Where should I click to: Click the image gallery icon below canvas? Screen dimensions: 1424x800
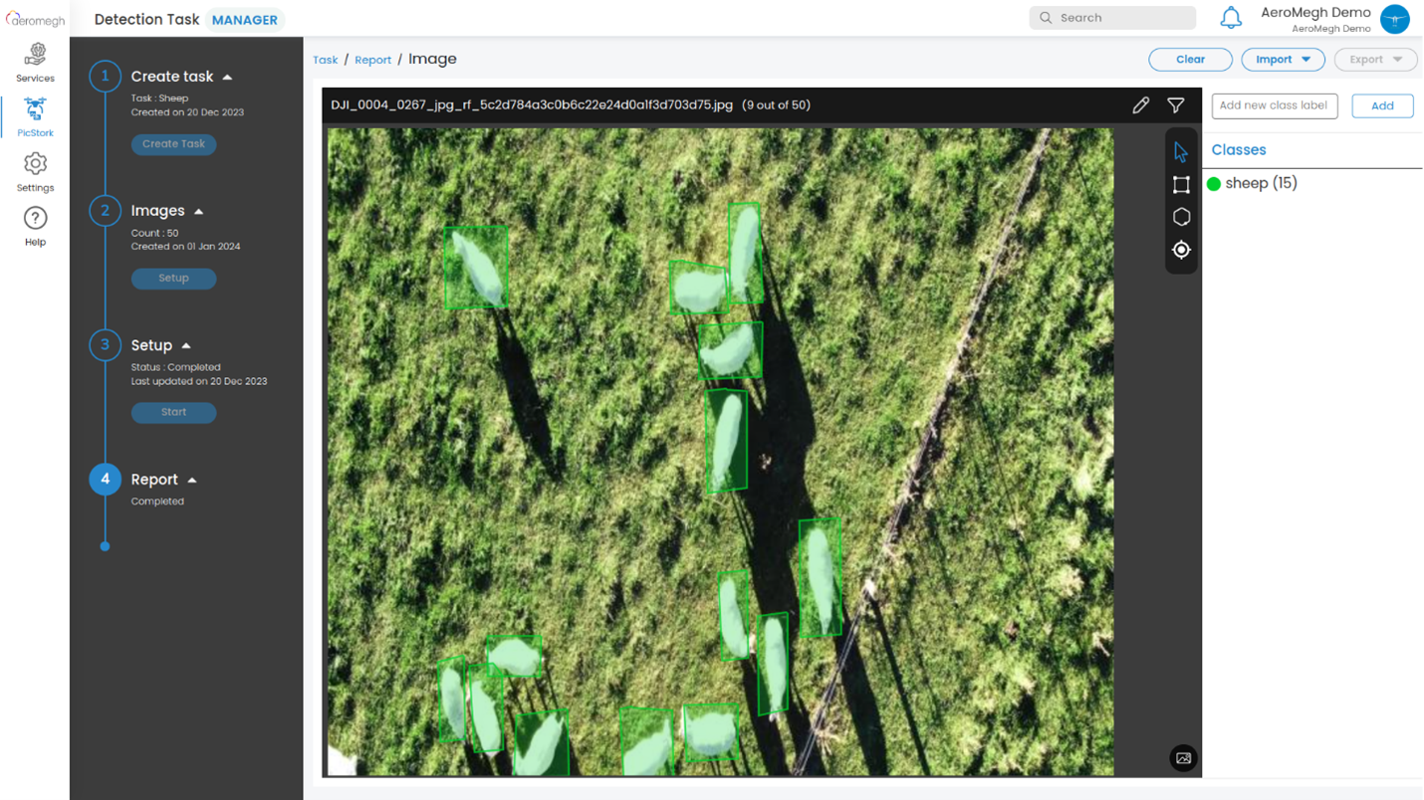pos(1183,758)
